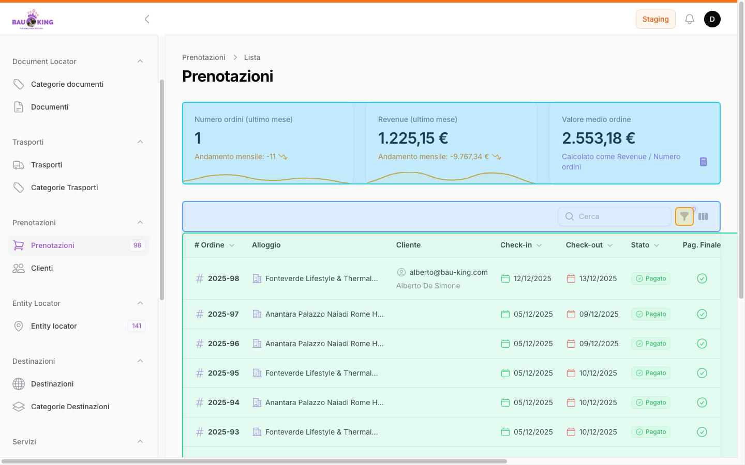Image resolution: width=745 pixels, height=465 pixels.
Task: Click the globe icon beside Destinazioni
Action: coord(19,384)
